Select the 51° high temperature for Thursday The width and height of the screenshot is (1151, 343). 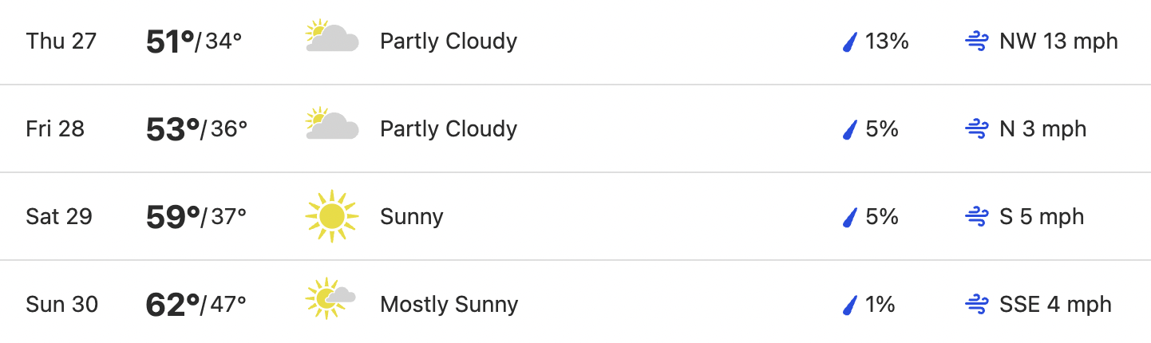pos(171,41)
